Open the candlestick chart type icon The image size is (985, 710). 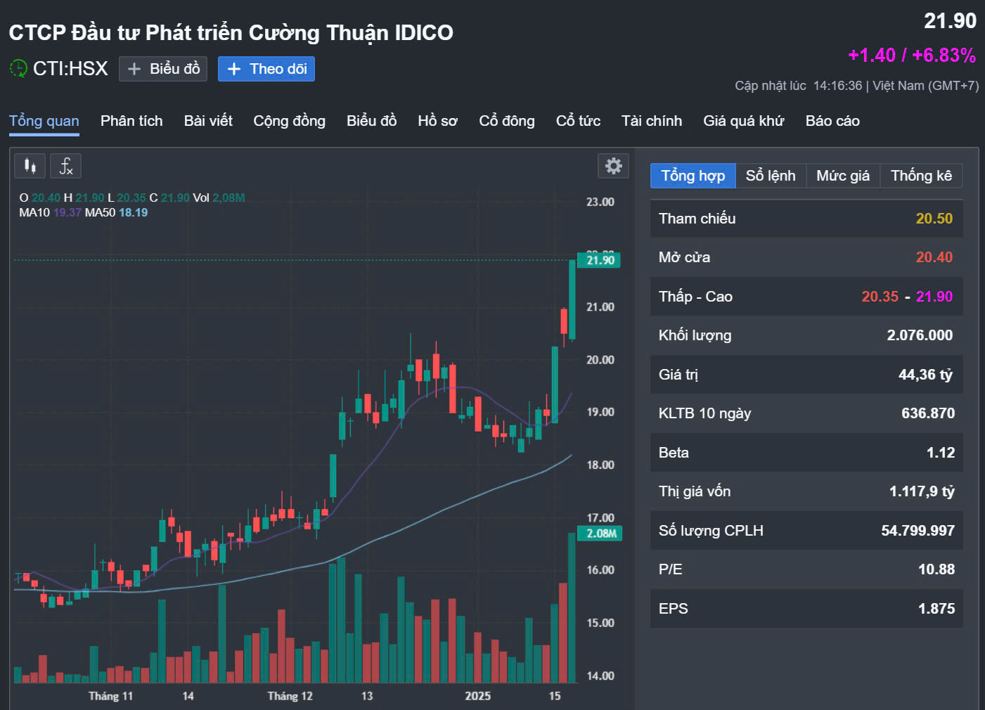(x=30, y=166)
